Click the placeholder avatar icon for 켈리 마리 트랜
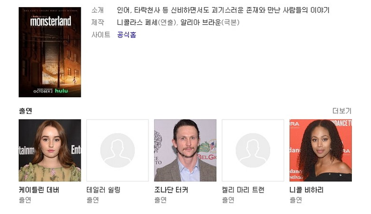 253,150
